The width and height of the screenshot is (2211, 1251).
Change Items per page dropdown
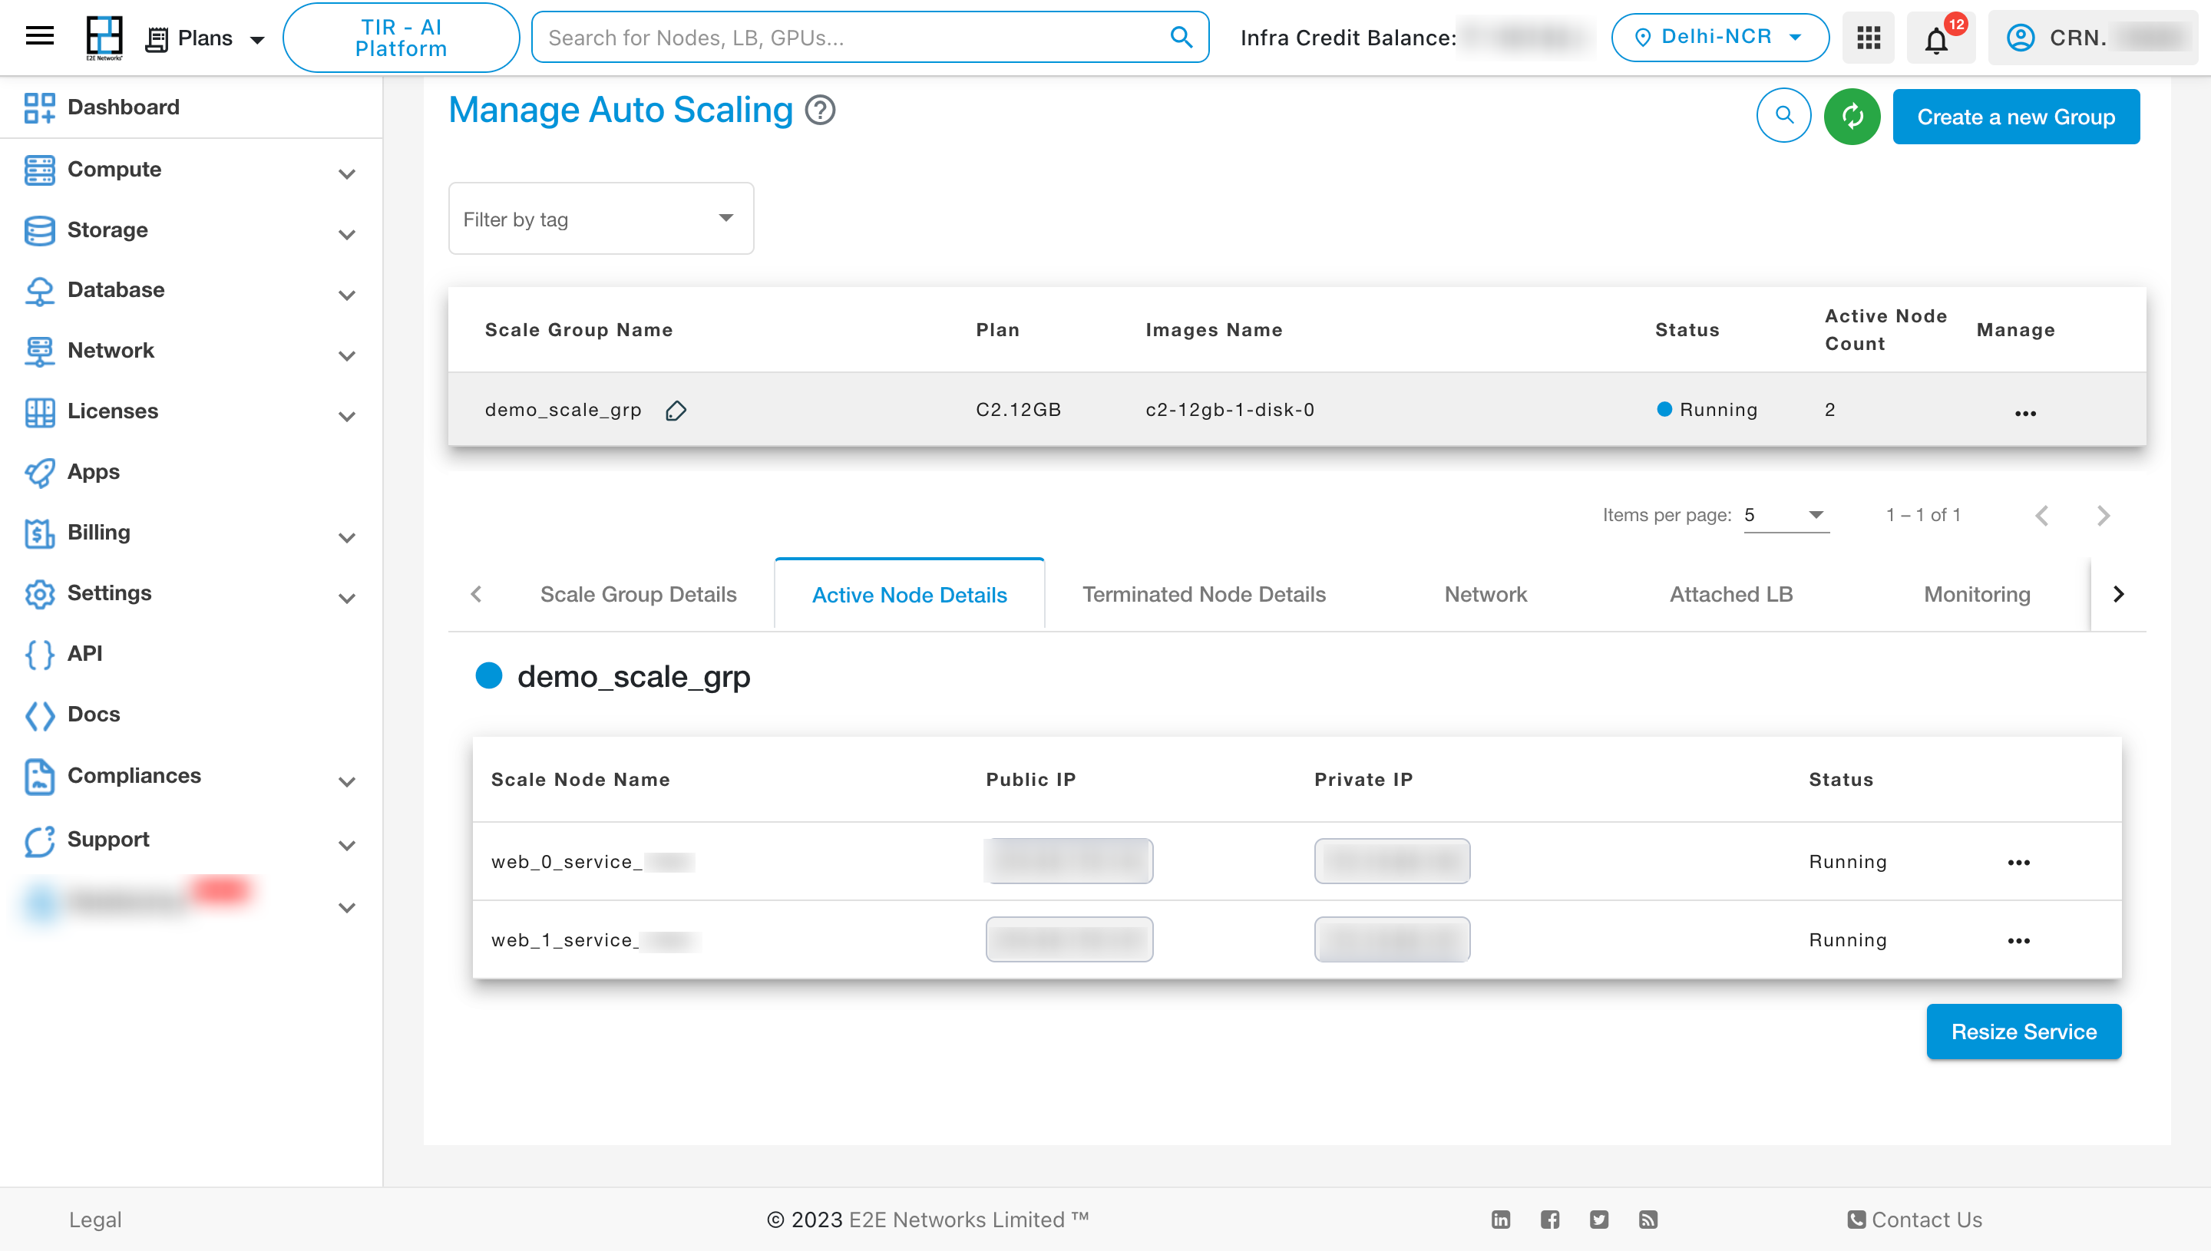click(x=1786, y=515)
